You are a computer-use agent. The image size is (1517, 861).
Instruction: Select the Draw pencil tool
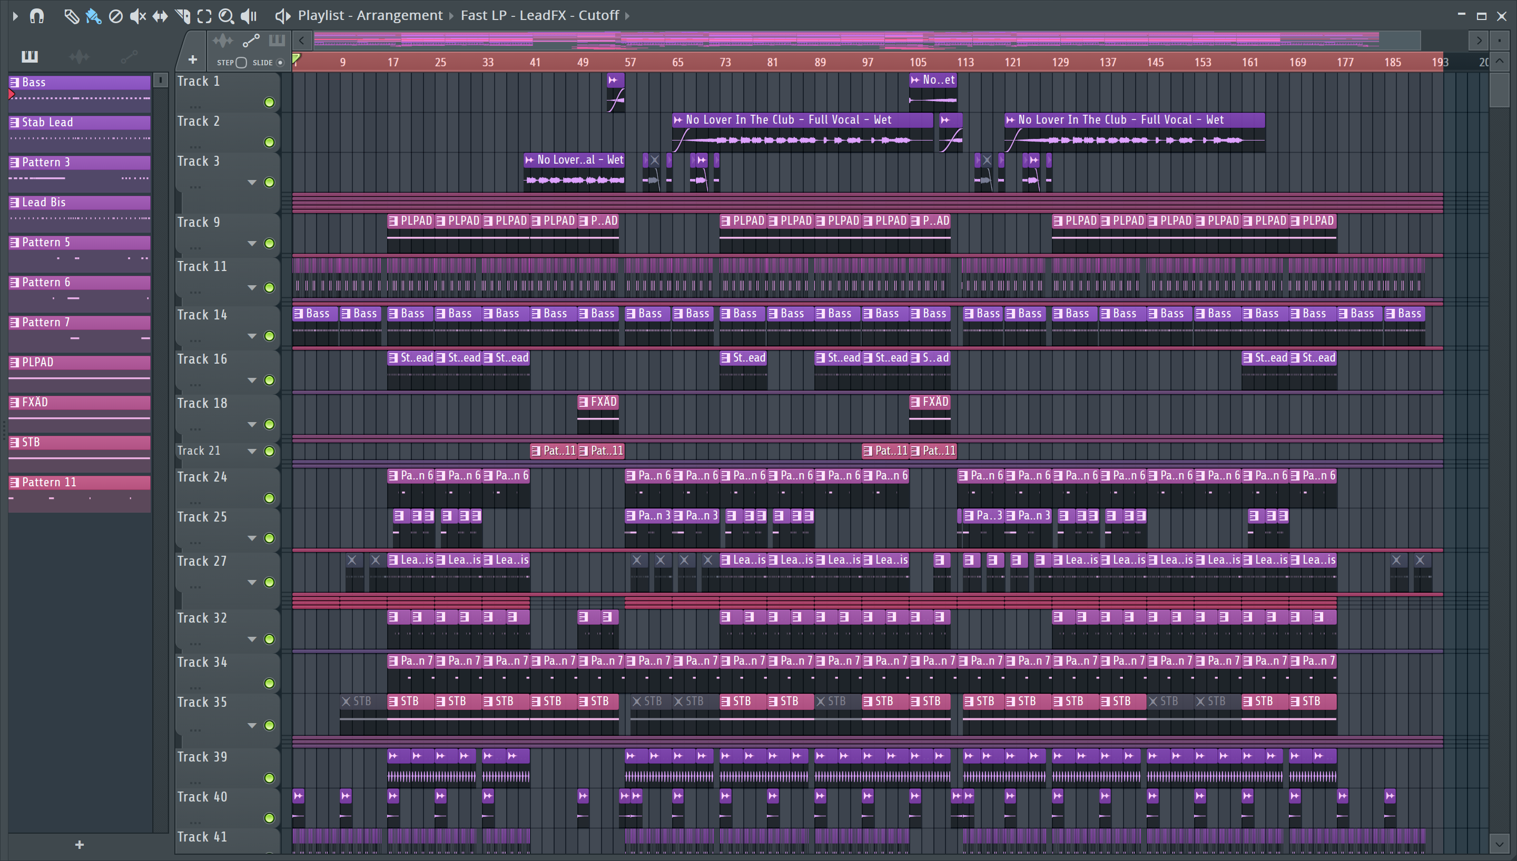click(x=71, y=16)
